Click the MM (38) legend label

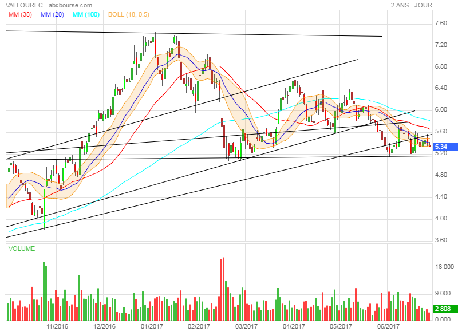(x=20, y=14)
